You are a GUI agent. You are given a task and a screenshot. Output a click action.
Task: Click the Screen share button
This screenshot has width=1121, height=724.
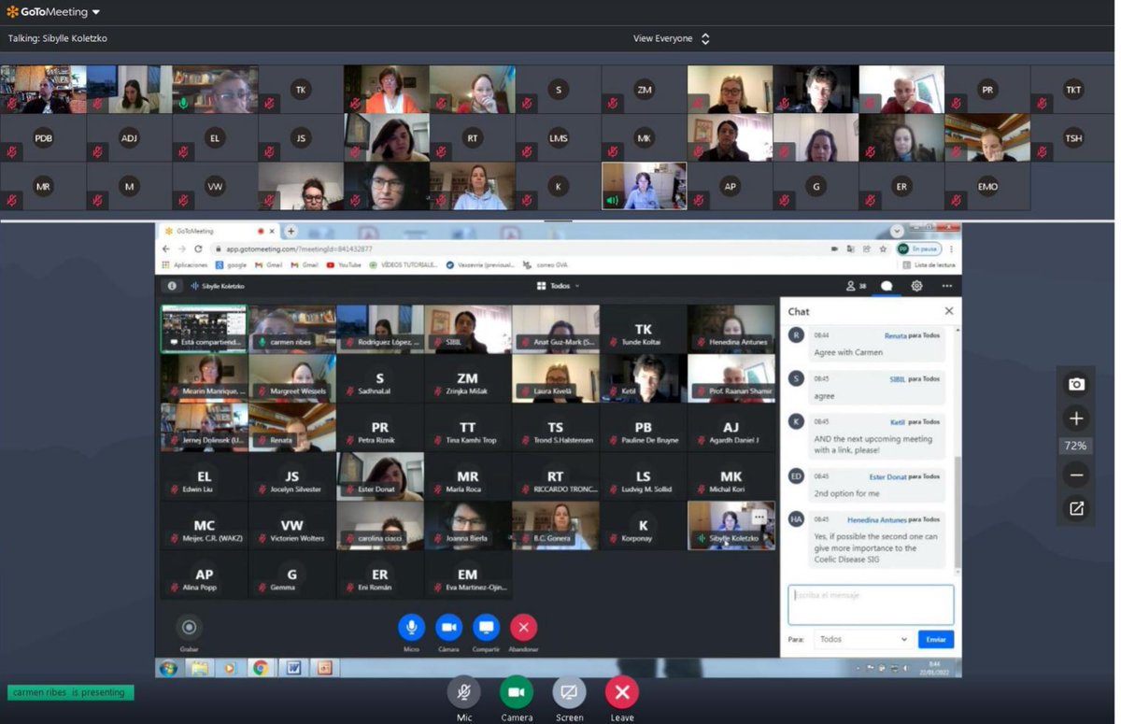click(569, 692)
